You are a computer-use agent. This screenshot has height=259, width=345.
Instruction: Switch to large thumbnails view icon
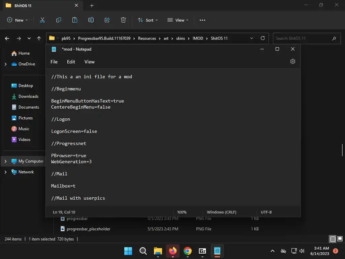click(340, 239)
